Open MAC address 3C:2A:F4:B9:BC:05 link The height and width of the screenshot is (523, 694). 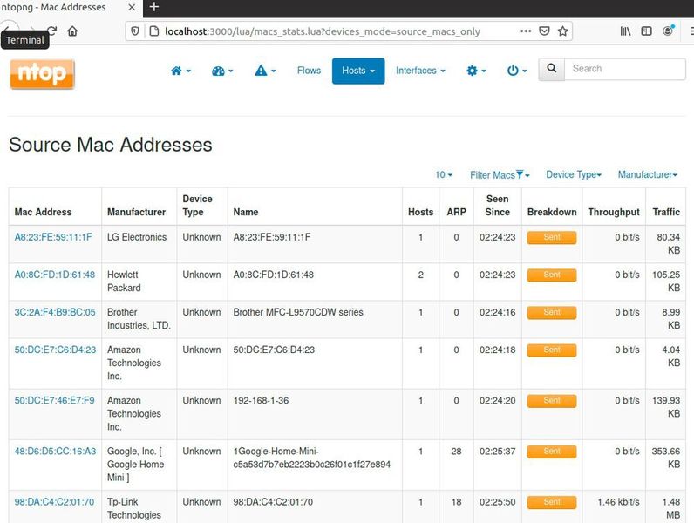pos(54,312)
